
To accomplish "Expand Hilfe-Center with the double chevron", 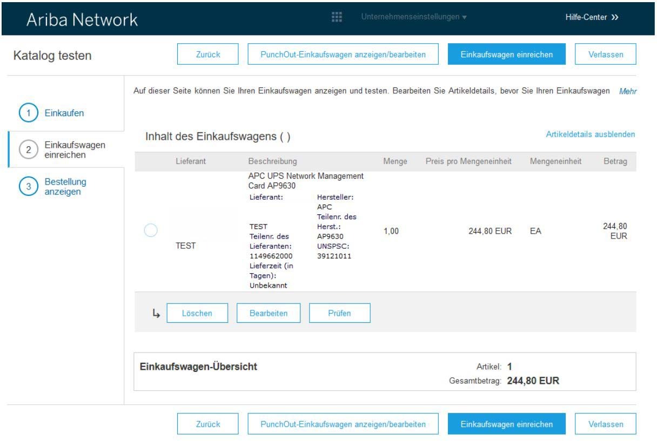I will (615, 17).
